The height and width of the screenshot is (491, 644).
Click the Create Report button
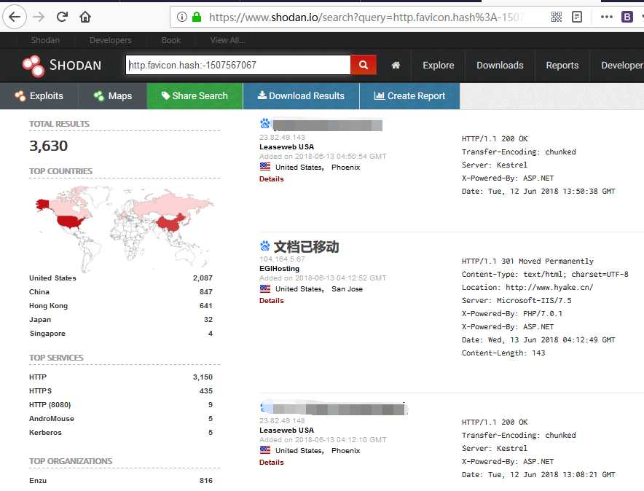[409, 96]
